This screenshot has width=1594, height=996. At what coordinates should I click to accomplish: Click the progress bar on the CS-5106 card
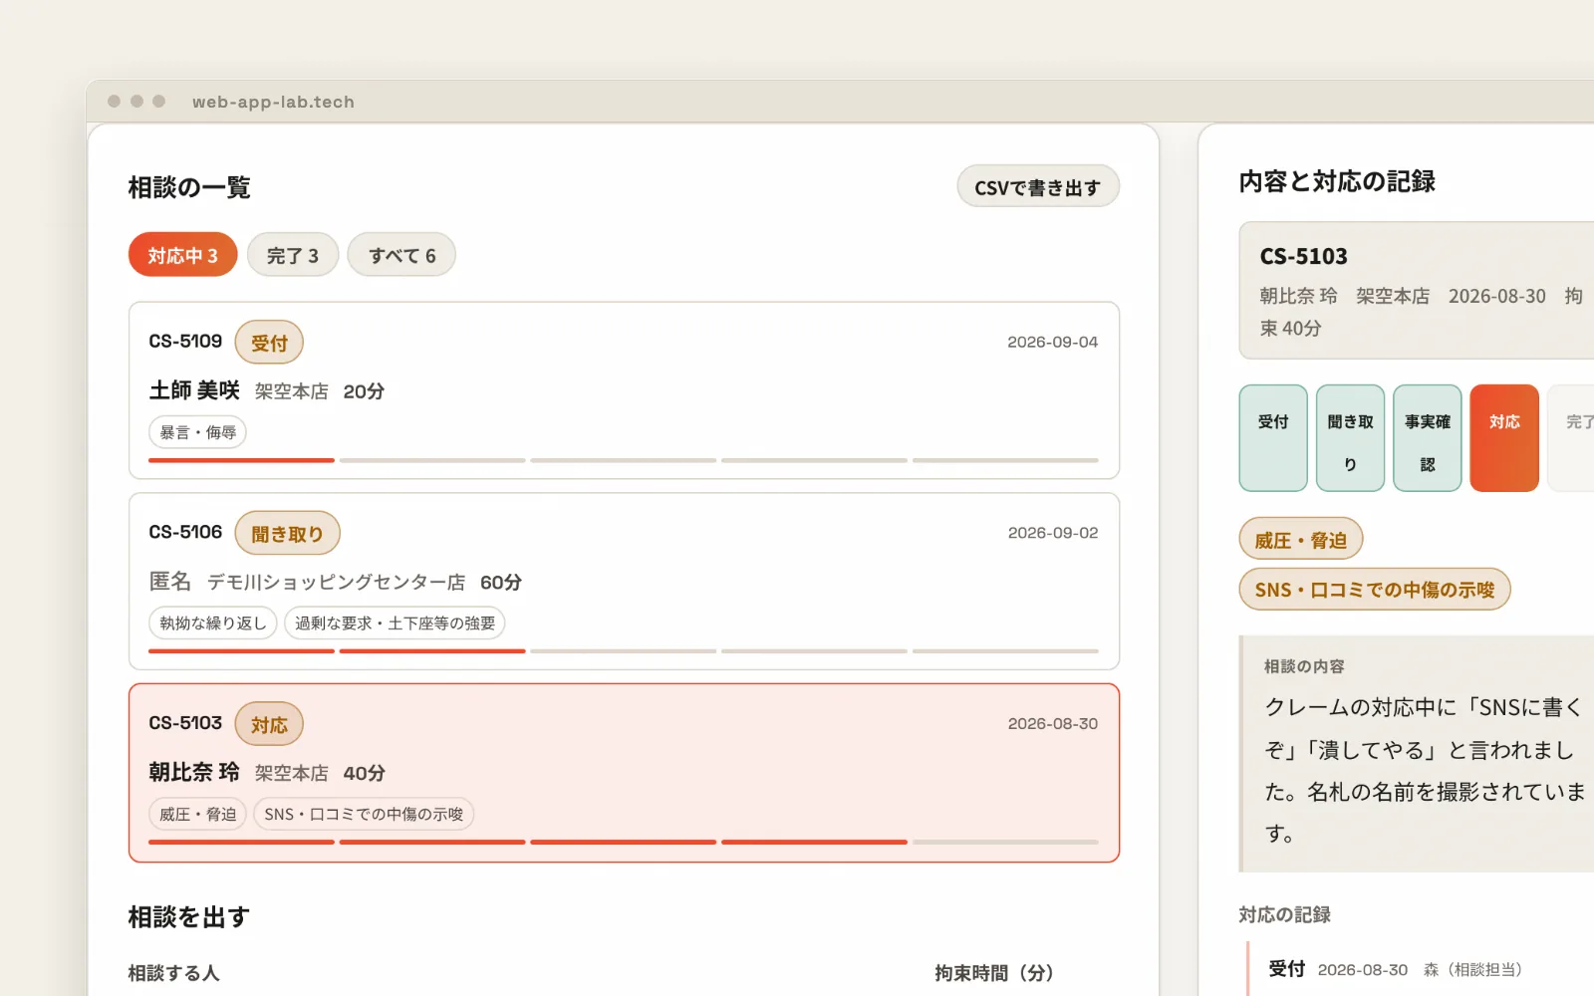624,651
